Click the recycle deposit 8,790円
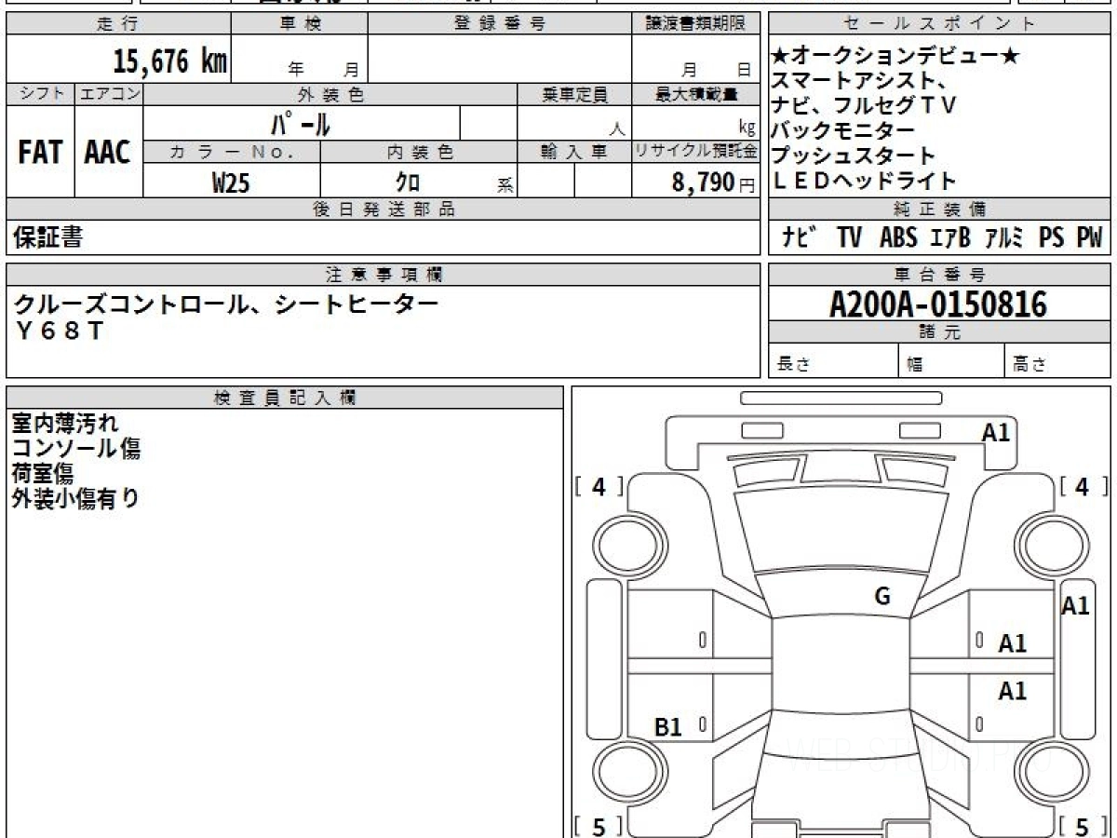The width and height of the screenshot is (1117, 838). (714, 182)
